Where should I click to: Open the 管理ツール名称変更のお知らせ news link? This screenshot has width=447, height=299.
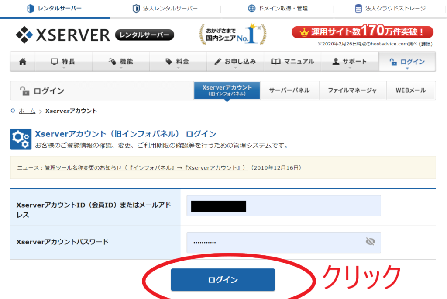[146, 167]
